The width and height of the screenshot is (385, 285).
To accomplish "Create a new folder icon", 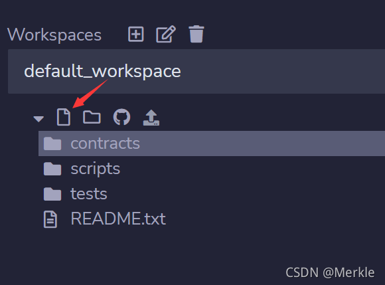I will (92, 117).
